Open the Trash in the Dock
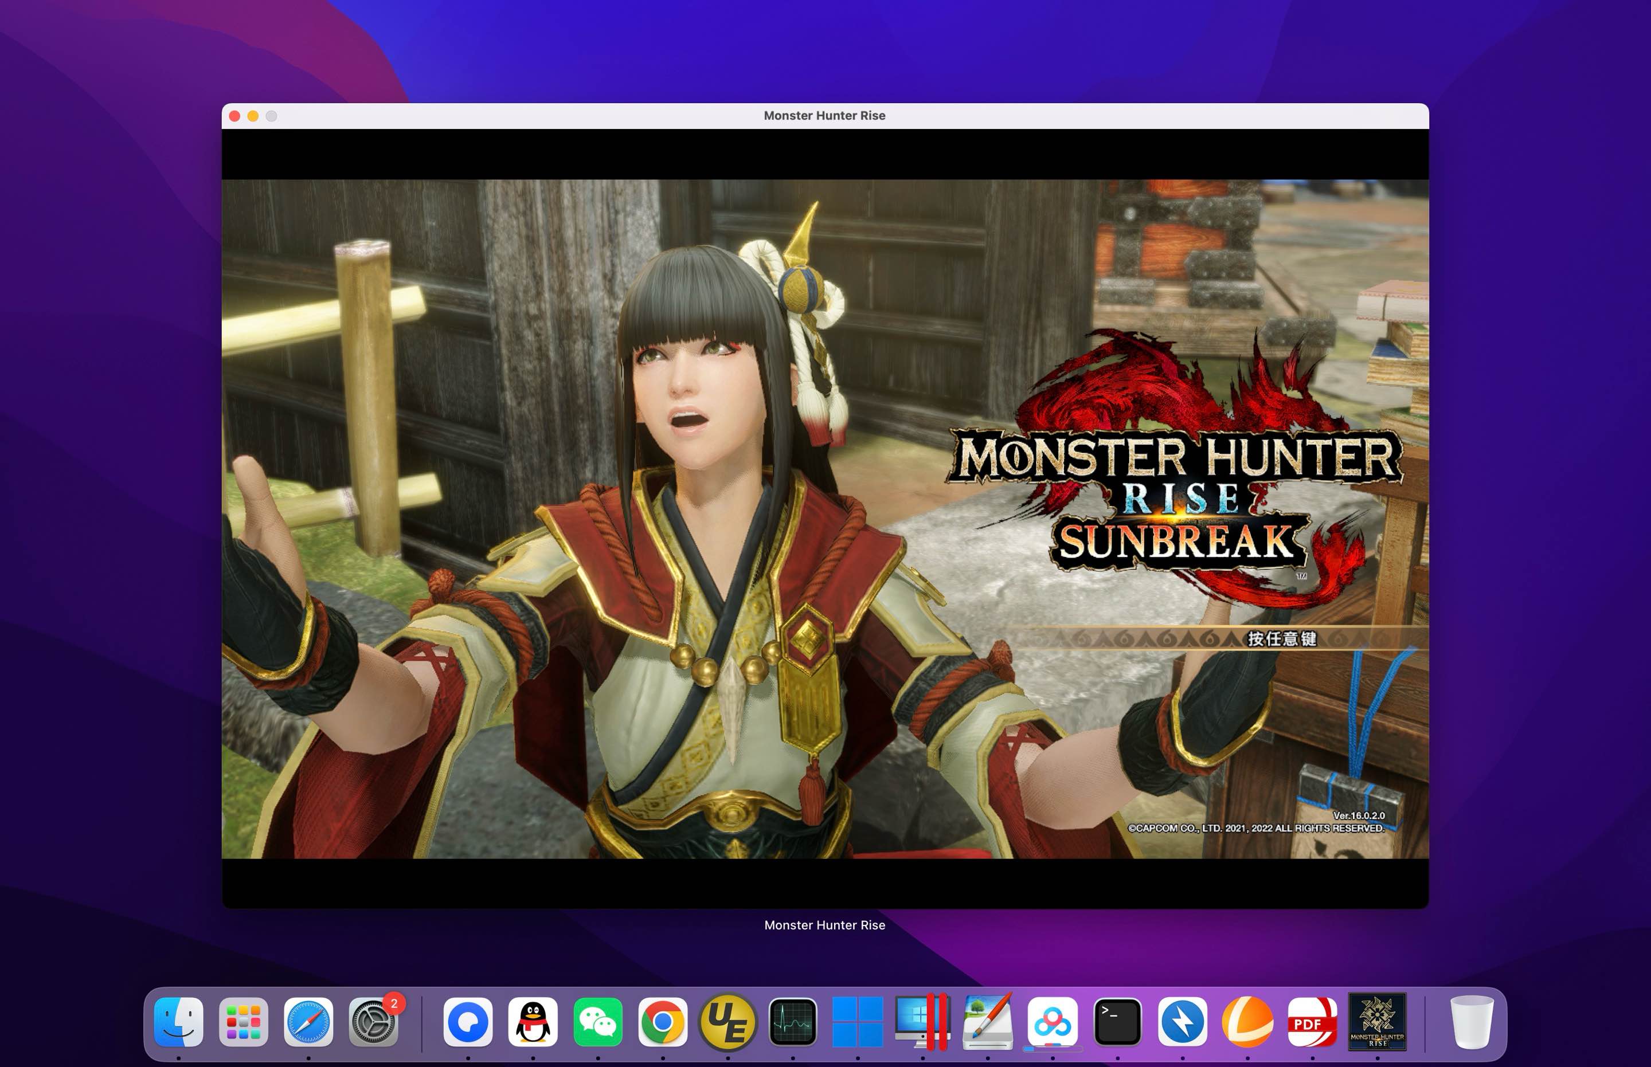This screenshot has width=1651, height=1067. (1472, 1021)
